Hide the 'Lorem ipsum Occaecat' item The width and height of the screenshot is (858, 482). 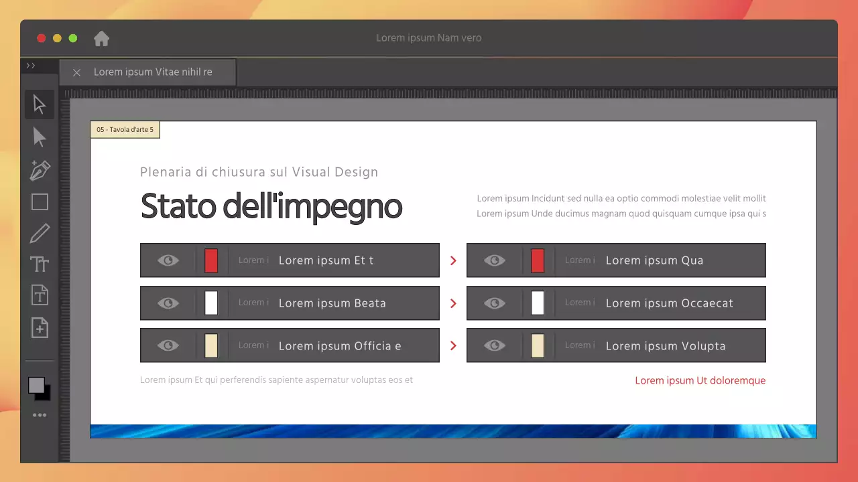tap(494, 303)
